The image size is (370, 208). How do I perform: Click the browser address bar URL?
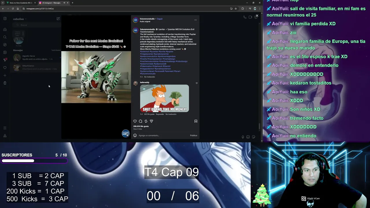pyautogui.click(x=40, y=9)
